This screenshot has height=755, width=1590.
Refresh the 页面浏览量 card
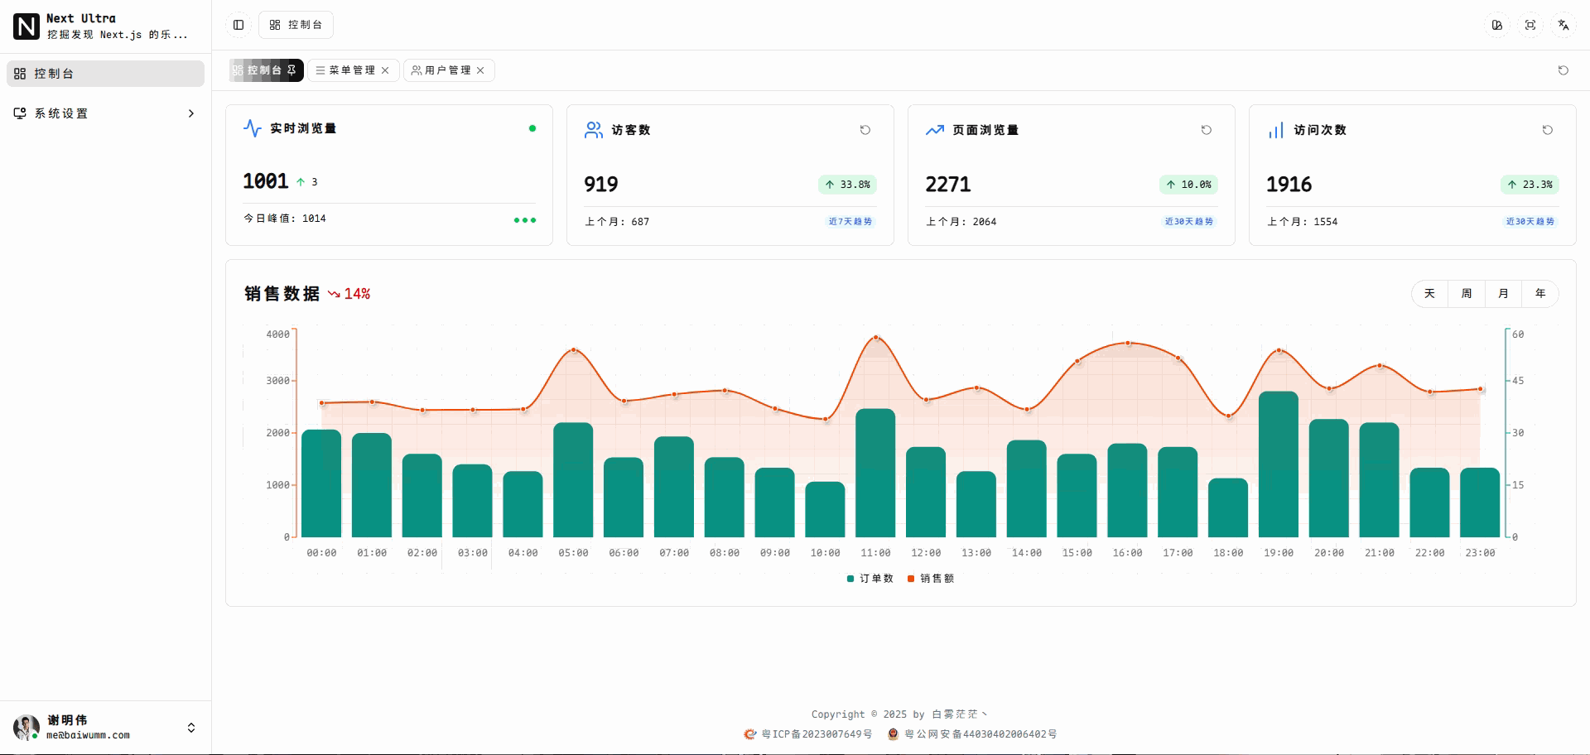1207,130
